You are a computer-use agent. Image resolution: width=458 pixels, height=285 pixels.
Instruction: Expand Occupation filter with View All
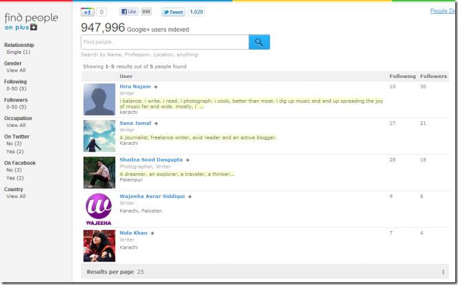click(x=16, y=126)
